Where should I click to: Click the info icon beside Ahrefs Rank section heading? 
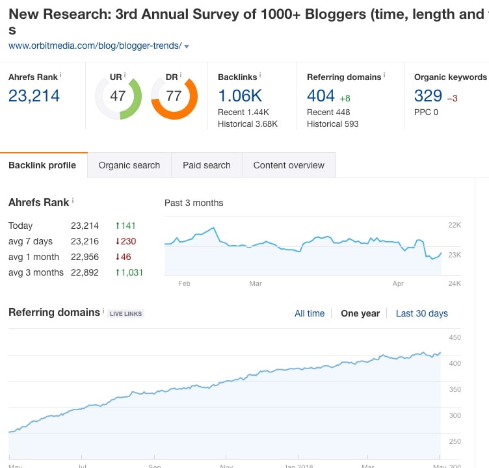(73, 200)
